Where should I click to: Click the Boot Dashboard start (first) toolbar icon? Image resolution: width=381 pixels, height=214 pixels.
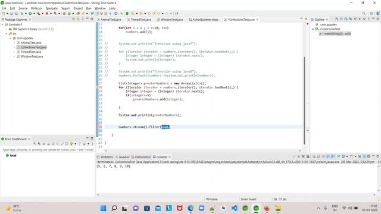point(35,144)
